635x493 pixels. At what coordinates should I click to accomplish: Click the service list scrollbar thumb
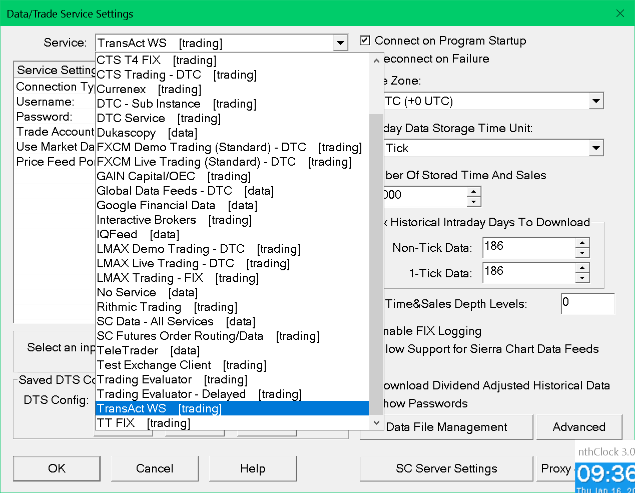pos(376,264)
